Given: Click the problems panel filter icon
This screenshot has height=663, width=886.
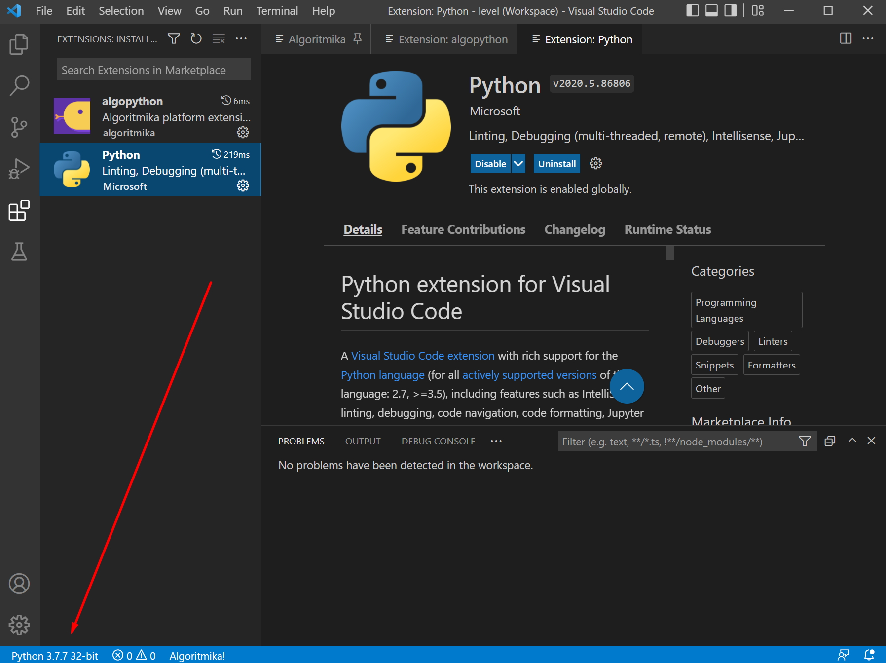Looking at the screenshot, I should 805,441.
